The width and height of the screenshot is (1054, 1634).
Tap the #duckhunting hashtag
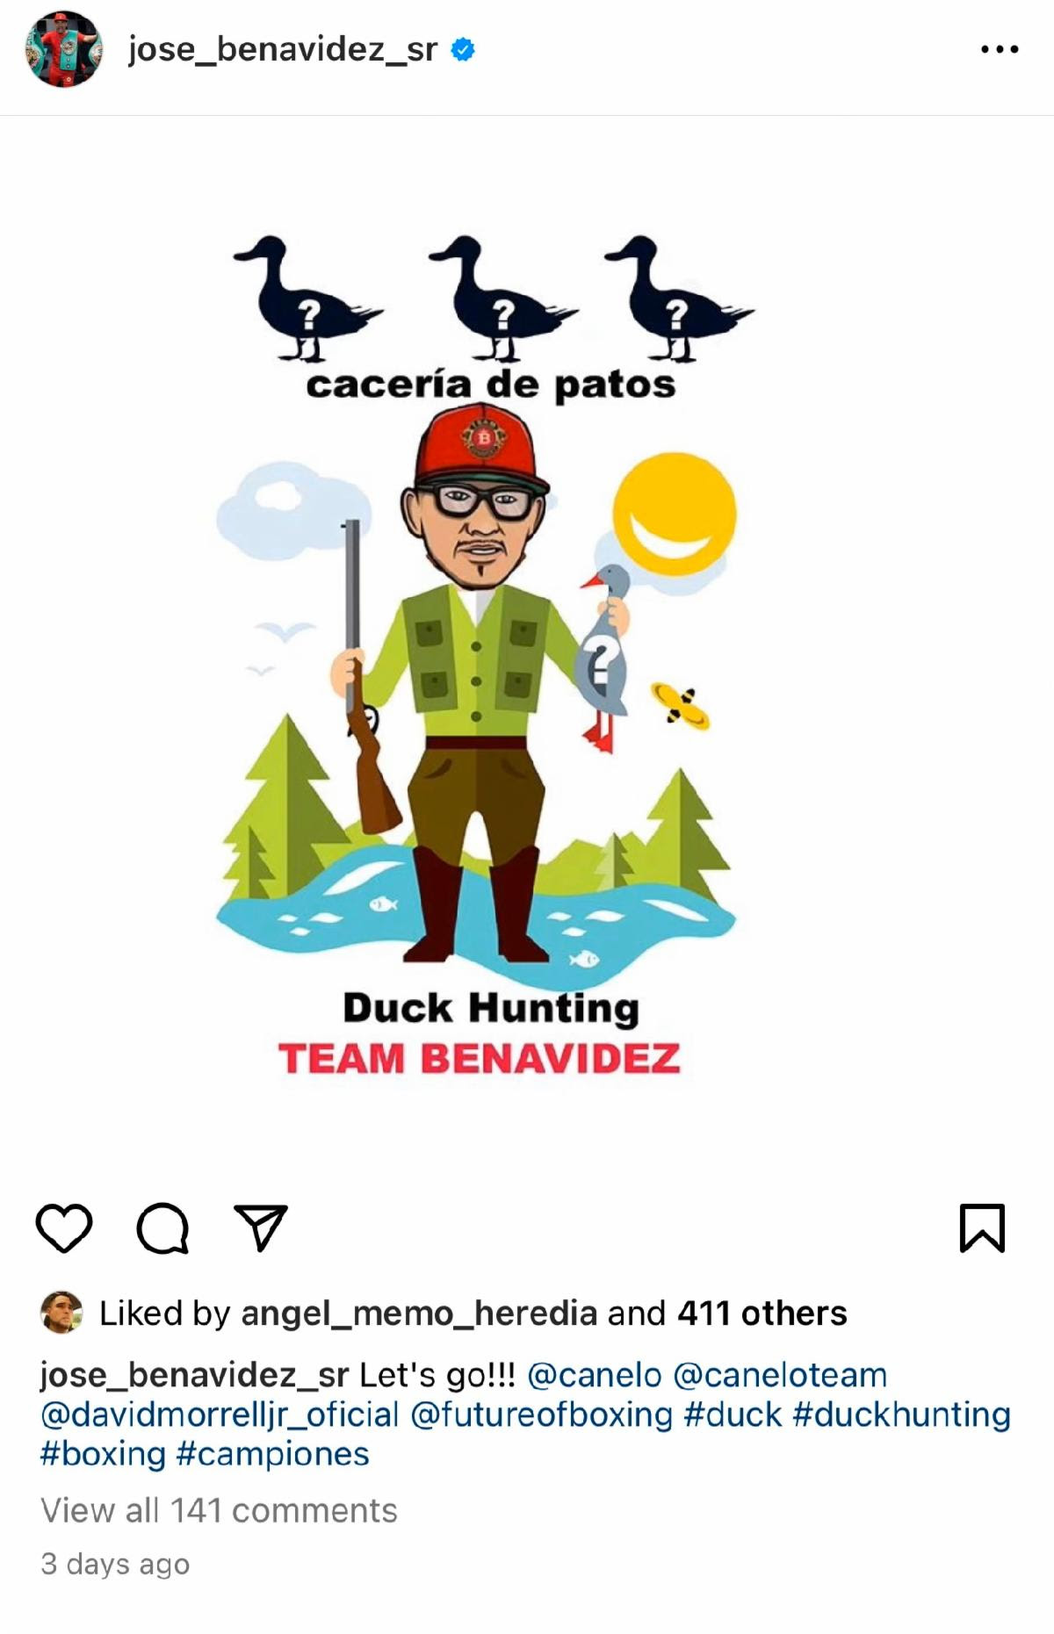[x=901, y=1414]
